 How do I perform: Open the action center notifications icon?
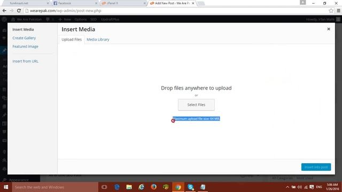tap(312, 187)
